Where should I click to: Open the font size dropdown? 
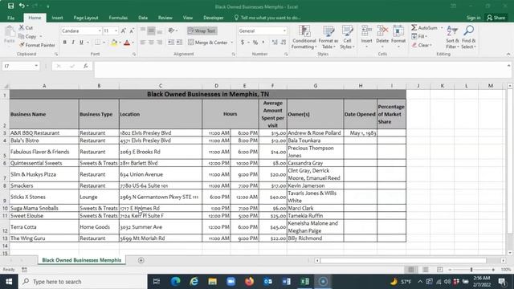pyautogui.click(x=116, y=31)
